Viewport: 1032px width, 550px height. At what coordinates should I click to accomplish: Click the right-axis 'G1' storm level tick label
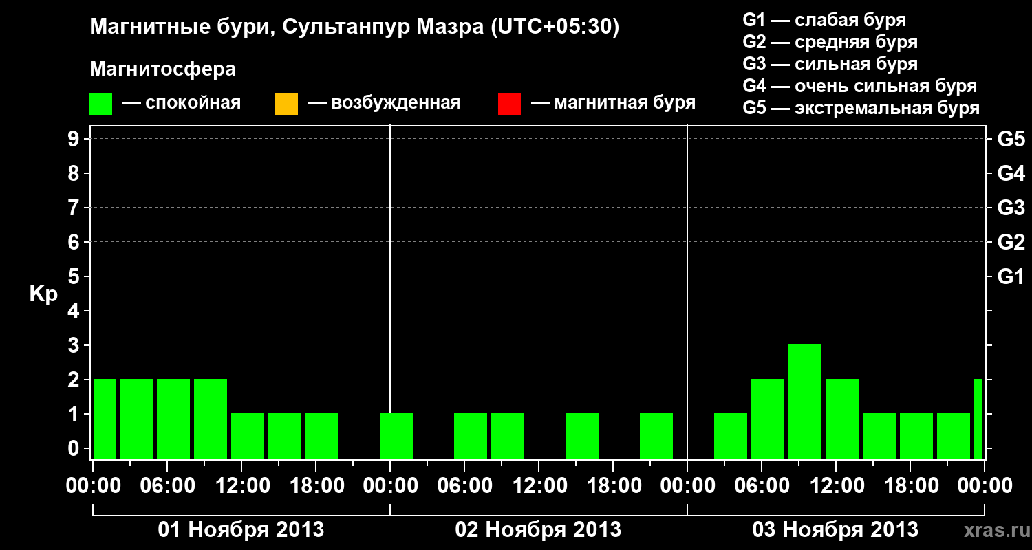[x=1011, y=276]
